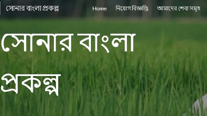
Task: Click the white vertical bar left of site title
Action: click(0, 8)
